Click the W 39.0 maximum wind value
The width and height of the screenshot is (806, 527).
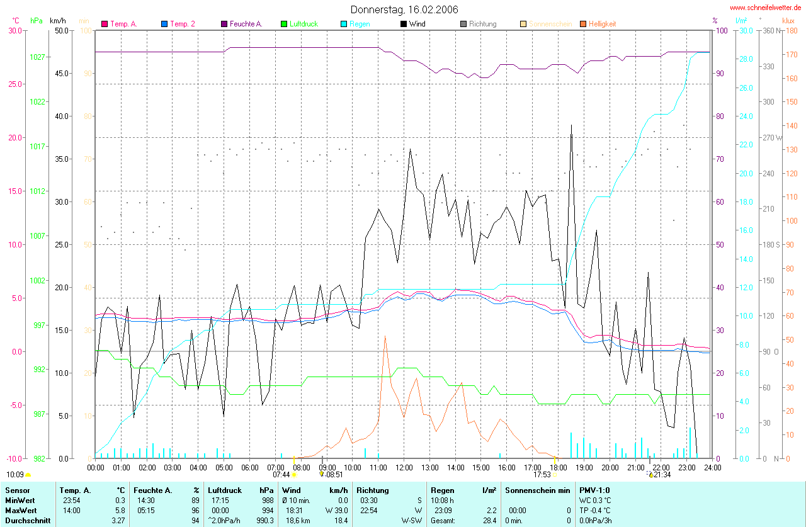click(336, 510)
